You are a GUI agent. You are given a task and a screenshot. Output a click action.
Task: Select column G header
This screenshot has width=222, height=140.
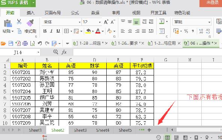point(166,60)
